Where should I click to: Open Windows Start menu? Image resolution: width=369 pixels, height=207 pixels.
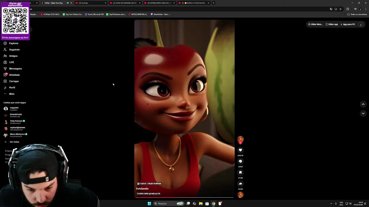point(149,204)
